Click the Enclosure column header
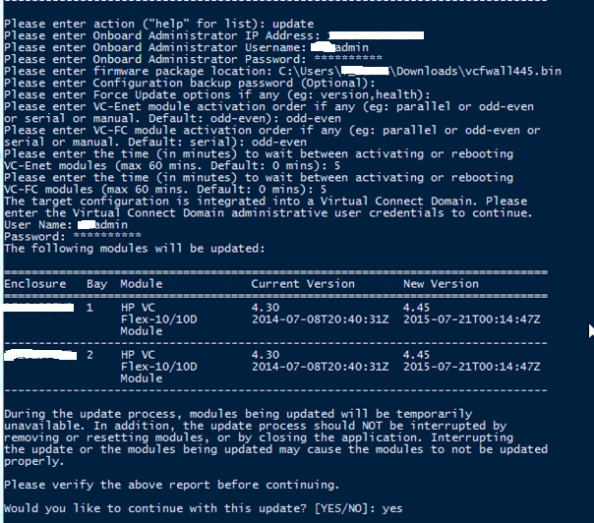594x523 pixels. coord(35,284)
